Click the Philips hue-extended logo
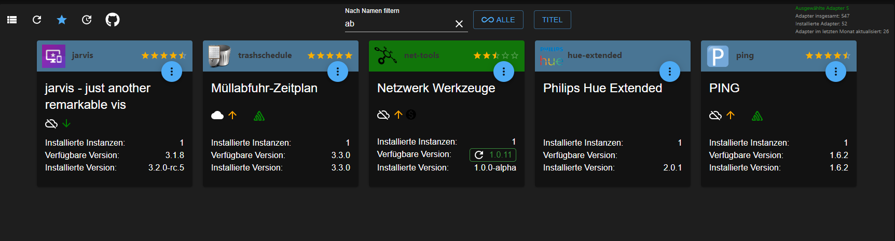Viewport: 895px width, 241px height. click(x=551, y=56)
